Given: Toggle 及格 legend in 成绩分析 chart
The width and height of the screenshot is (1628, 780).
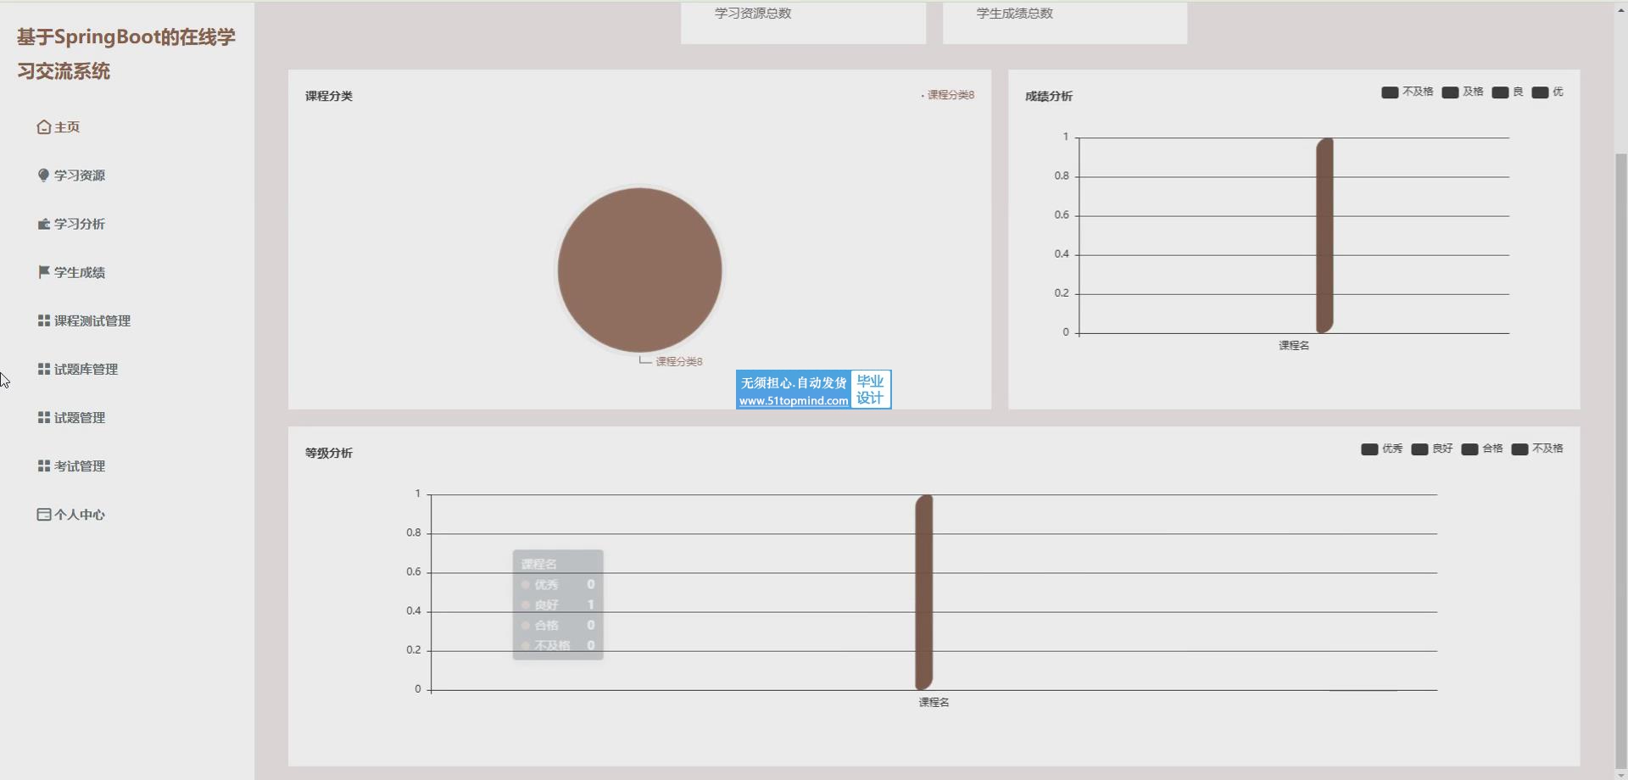Looking at the screenshot, I should 1463,92.
